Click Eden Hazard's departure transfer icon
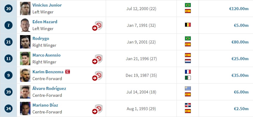The height and width of the screenshot is (117, 253). coord(97,26)
